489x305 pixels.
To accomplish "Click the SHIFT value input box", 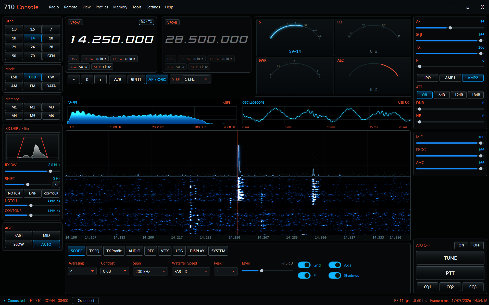I will click(x=56, y=184).
